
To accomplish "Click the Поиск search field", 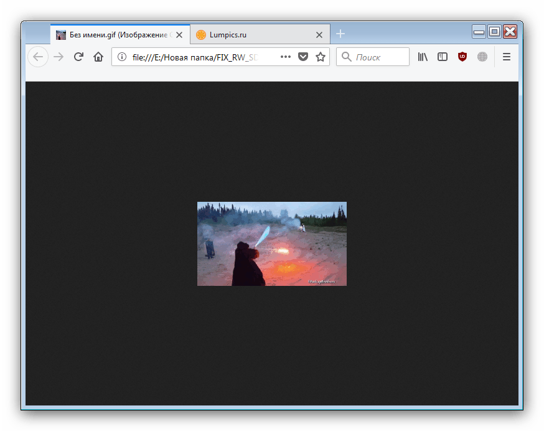I will click(373, 57).
